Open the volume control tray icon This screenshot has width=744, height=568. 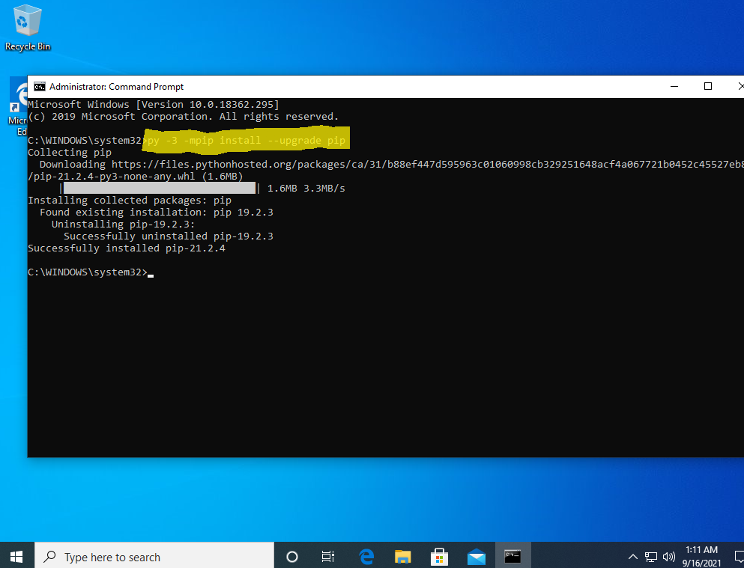point(668,557)
